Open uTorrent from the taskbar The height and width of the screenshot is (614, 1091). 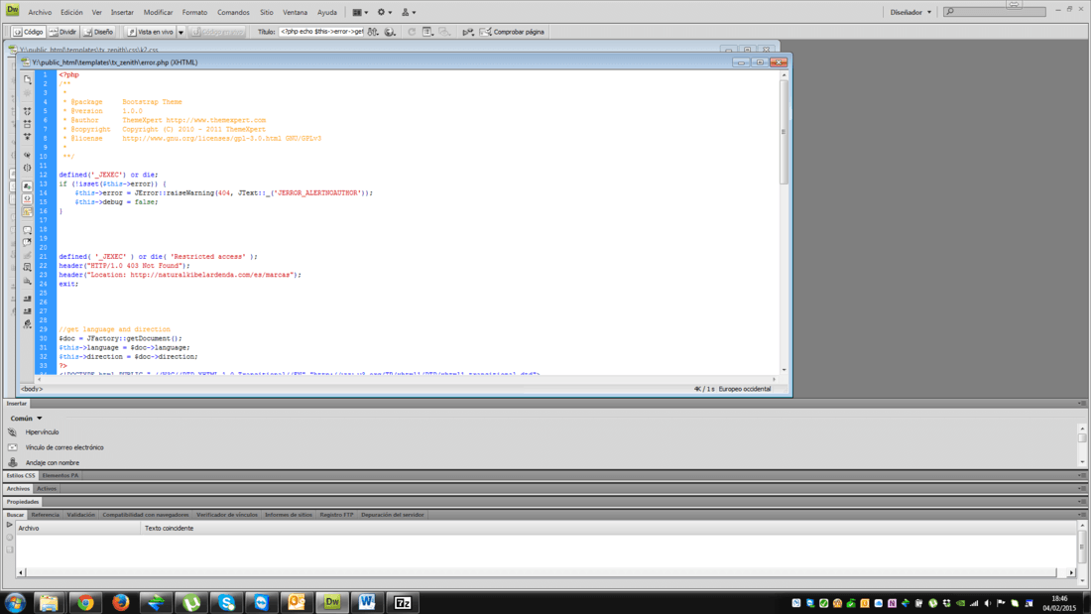point(191,602)
